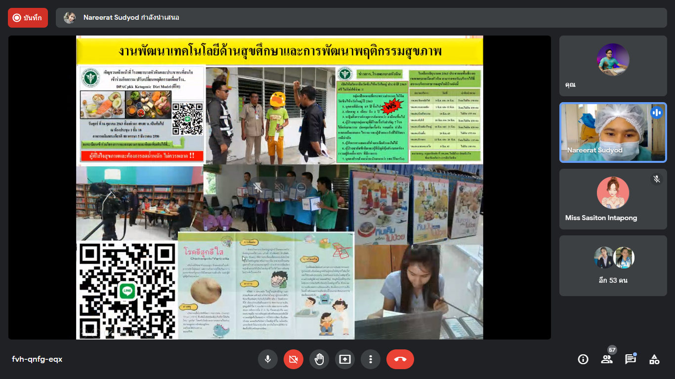Open the three-dot more options menu
Image resolution: width=675 pixels, height=379 pixels.
pyautogui.click(x=371, y=359)
